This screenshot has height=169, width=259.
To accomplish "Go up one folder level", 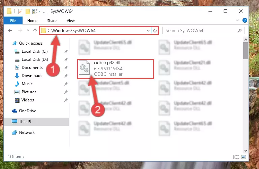I will click(35, 30).
